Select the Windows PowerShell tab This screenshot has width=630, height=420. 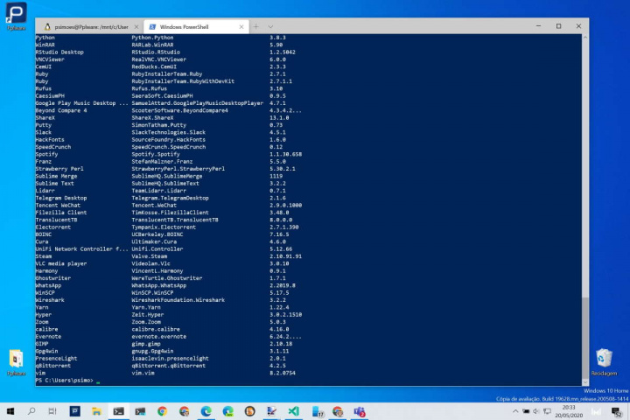pos(188,26)
